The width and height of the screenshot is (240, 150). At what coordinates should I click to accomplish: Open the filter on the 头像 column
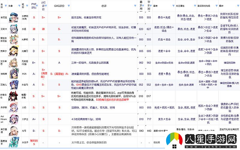pyautogui.click(x=19, y=6)
